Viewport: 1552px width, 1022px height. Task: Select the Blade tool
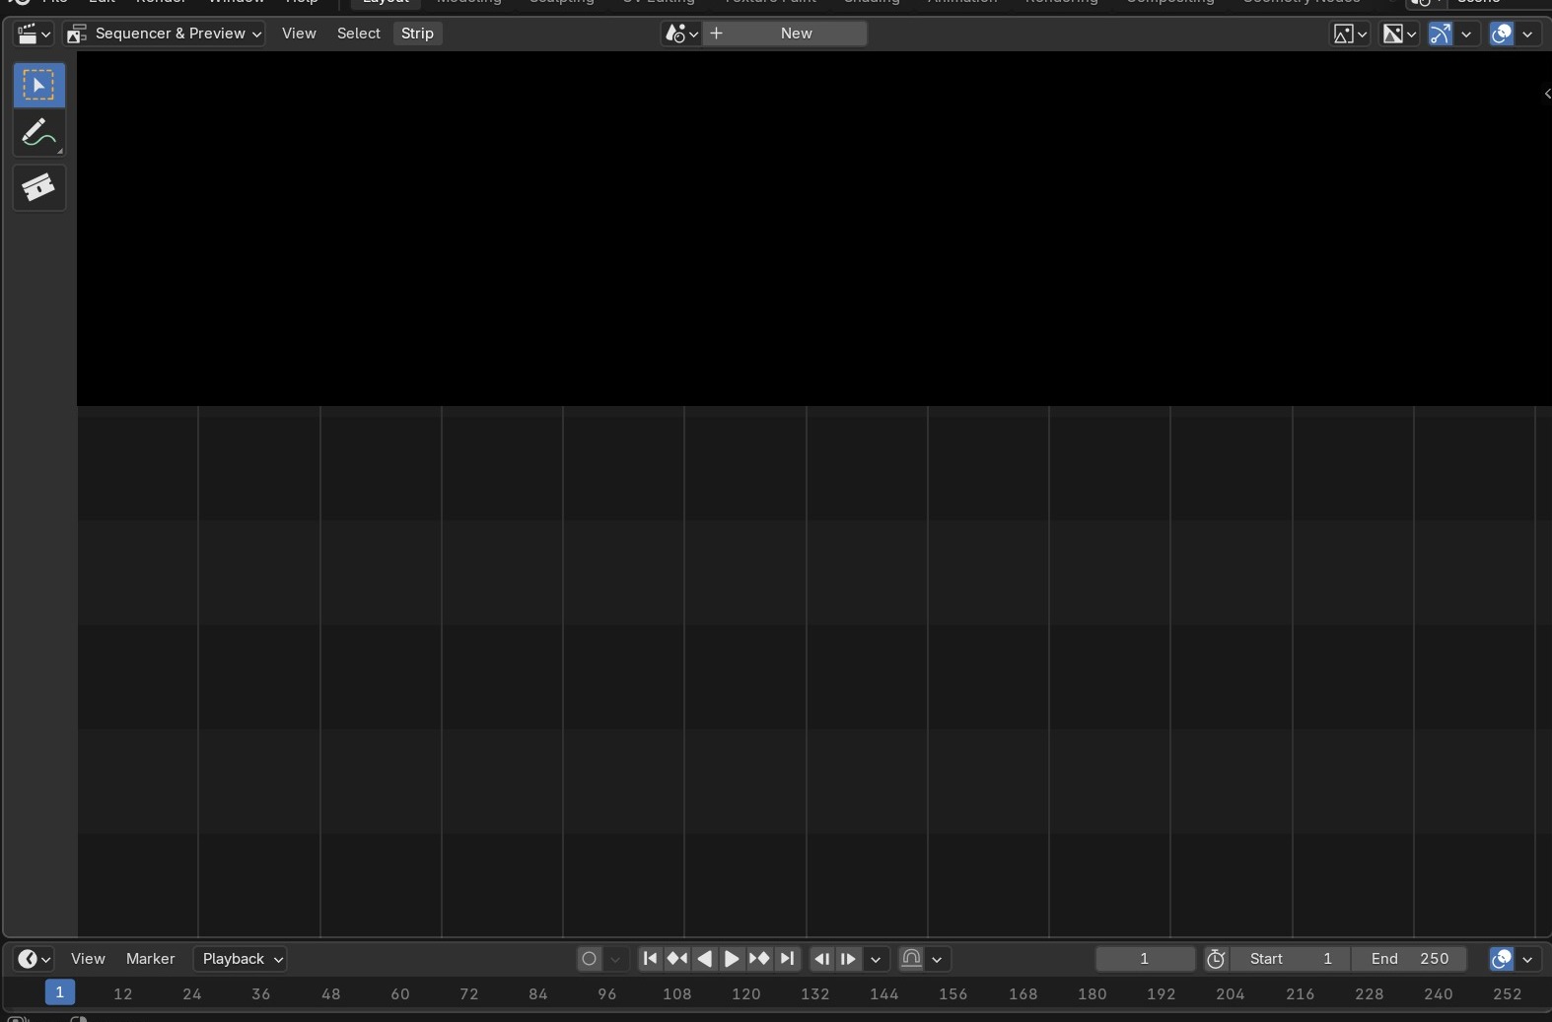(39, 187)
